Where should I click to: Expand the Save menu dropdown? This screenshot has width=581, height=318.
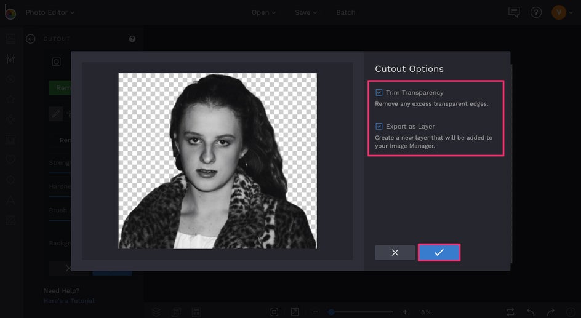pos(305,12)
